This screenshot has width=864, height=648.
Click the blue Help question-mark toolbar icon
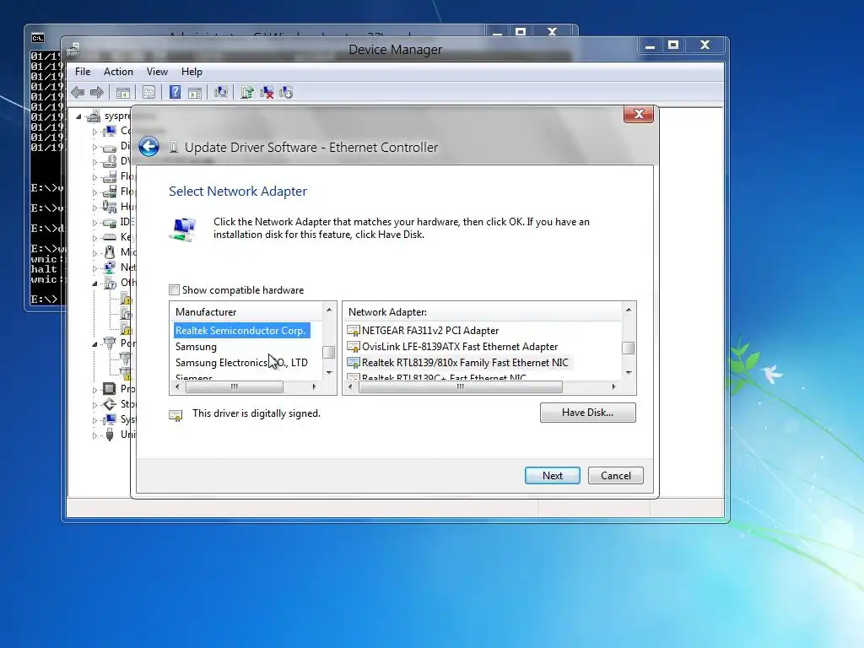pyautogui.click(x=175, y=92)
